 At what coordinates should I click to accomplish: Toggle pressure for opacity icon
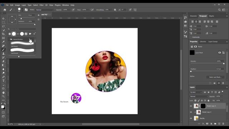[x=73, y=10]
